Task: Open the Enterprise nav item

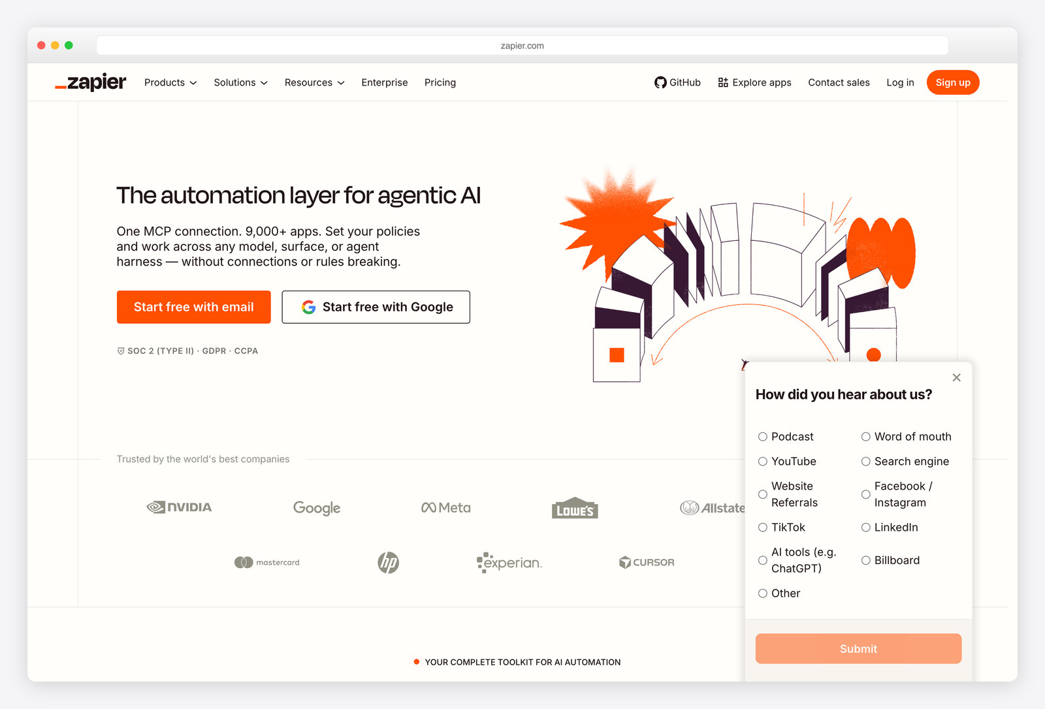Action: point(385,82)
